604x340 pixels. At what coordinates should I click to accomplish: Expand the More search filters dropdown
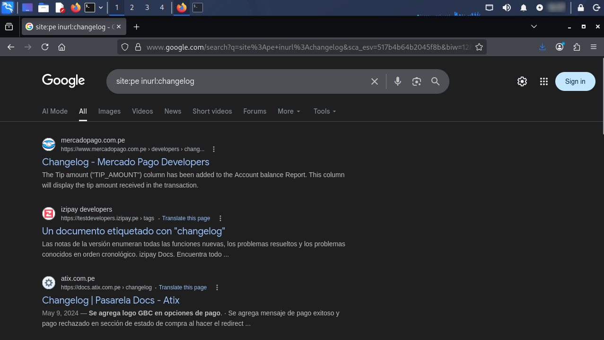(x=289, y=111)
